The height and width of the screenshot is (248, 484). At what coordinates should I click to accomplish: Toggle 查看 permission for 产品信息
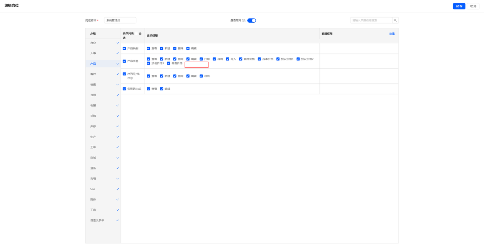(148, 59)
